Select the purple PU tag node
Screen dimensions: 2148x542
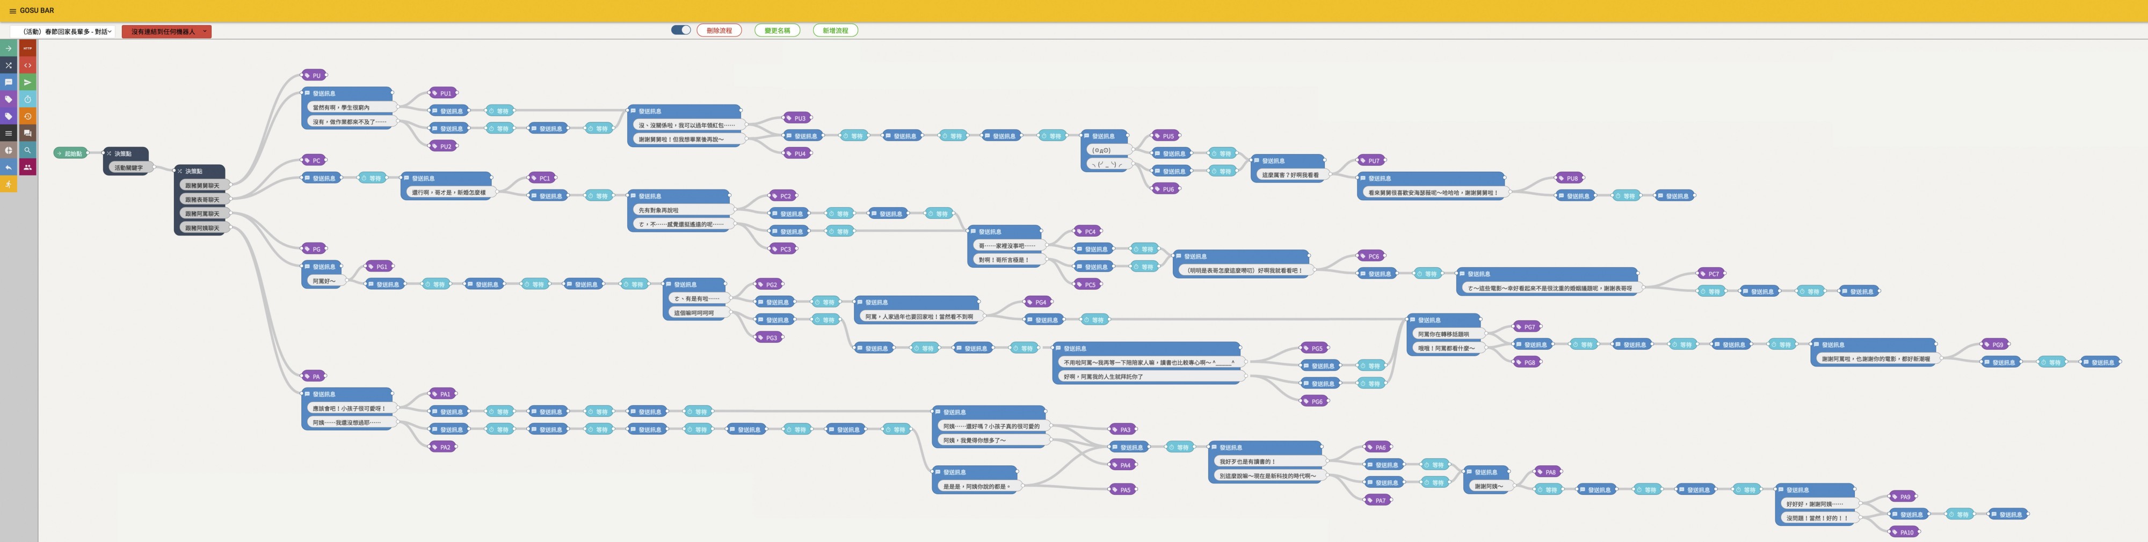[x=314, y=75]
